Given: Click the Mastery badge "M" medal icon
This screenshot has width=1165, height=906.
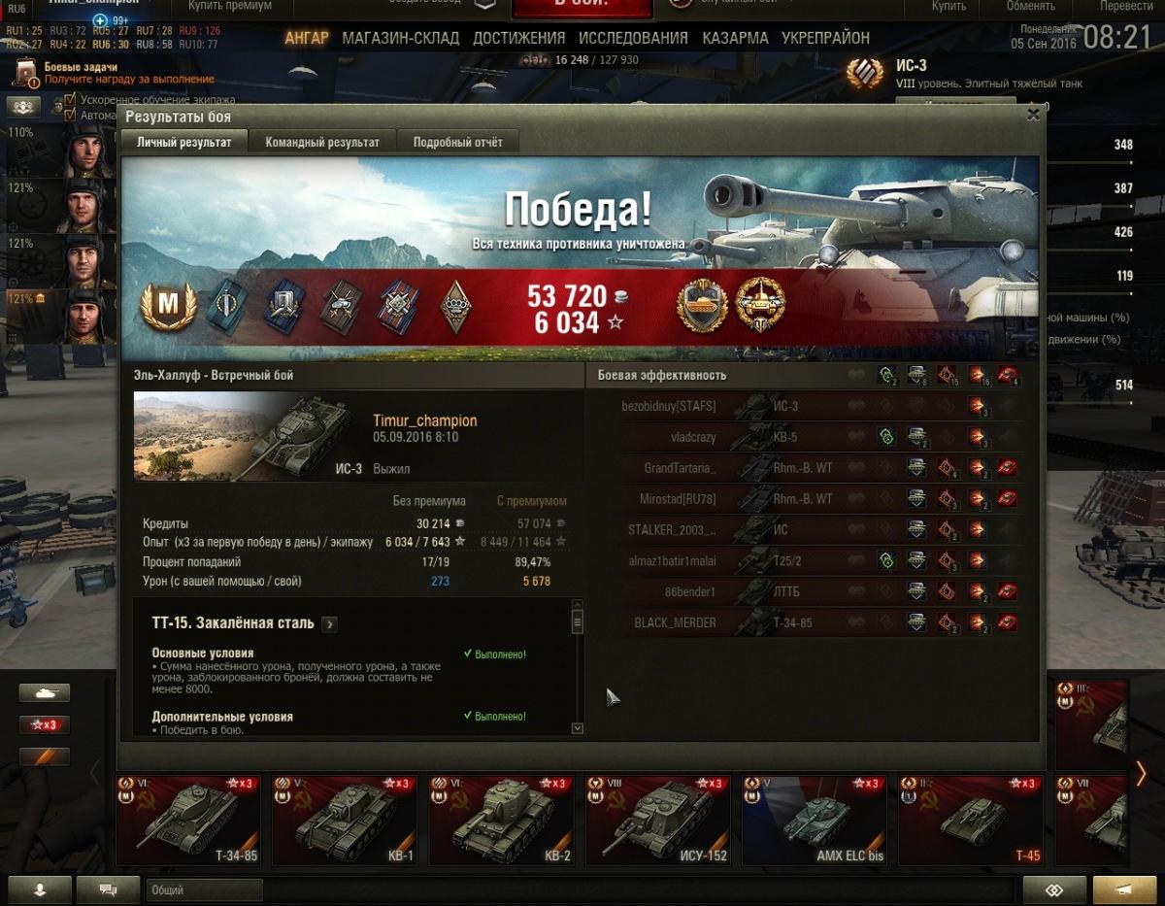Looking at the screenshot, I should pyautogui.click(x=168, y=305).
